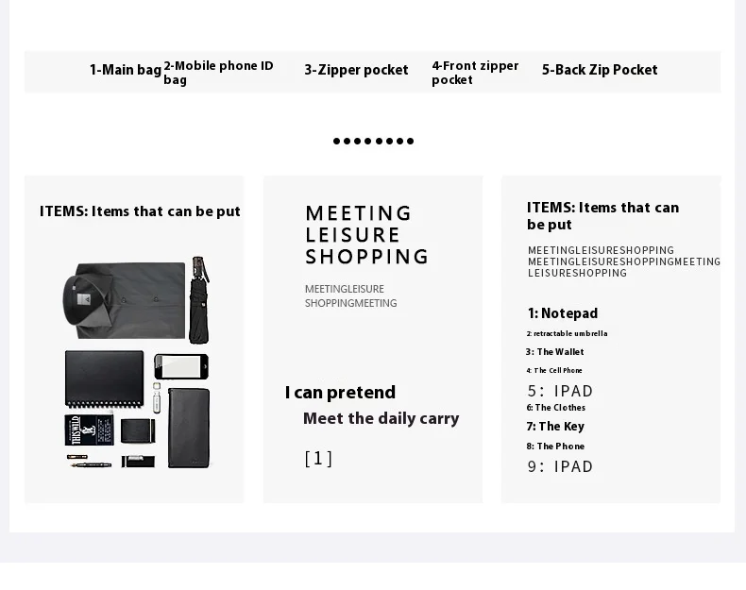Click the row of dots divider
This screenshot has width=746, height=590.
click(x=373, y=142)
